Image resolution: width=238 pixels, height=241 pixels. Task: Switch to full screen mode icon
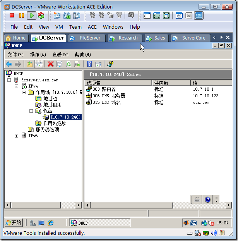point(157,15)
